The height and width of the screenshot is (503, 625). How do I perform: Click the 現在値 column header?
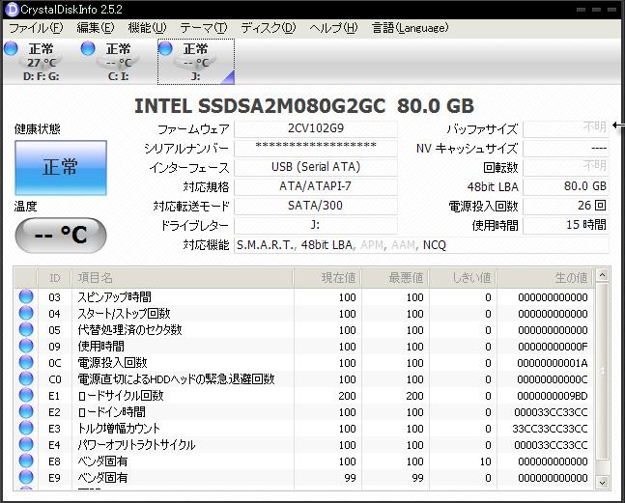(x=327, y=278)
